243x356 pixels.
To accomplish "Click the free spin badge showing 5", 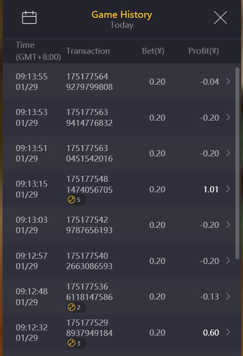I will (75, 200).
